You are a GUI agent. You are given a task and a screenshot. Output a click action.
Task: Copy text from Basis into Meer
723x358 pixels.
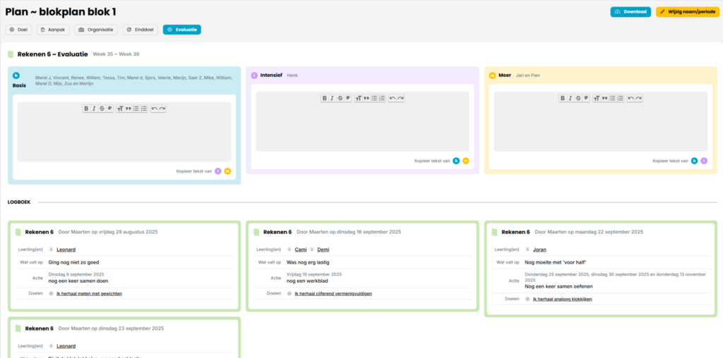pos(694,161)
